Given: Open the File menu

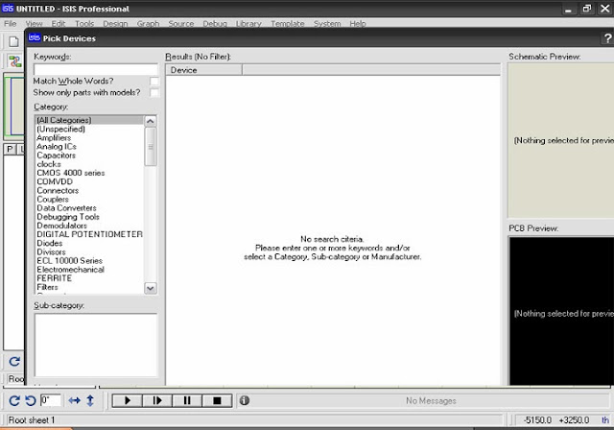Looking at the screenshot, I should click(11, 23).
